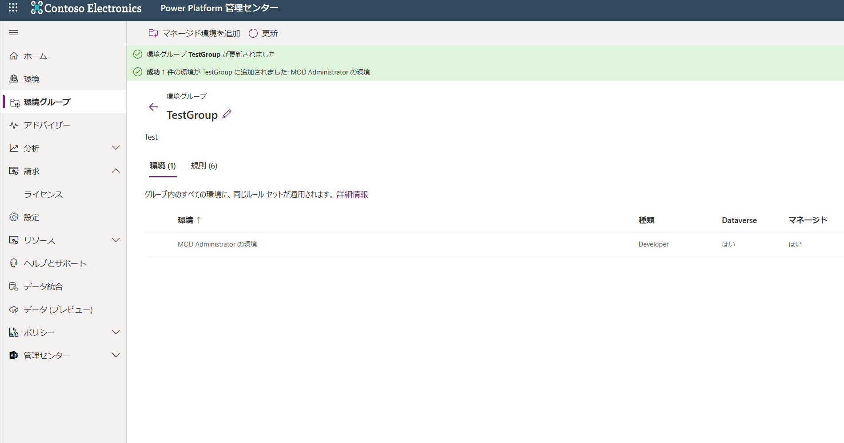Click the TestGroup updated success message
This screenshot has height=443, width=844.
point(211,54)
